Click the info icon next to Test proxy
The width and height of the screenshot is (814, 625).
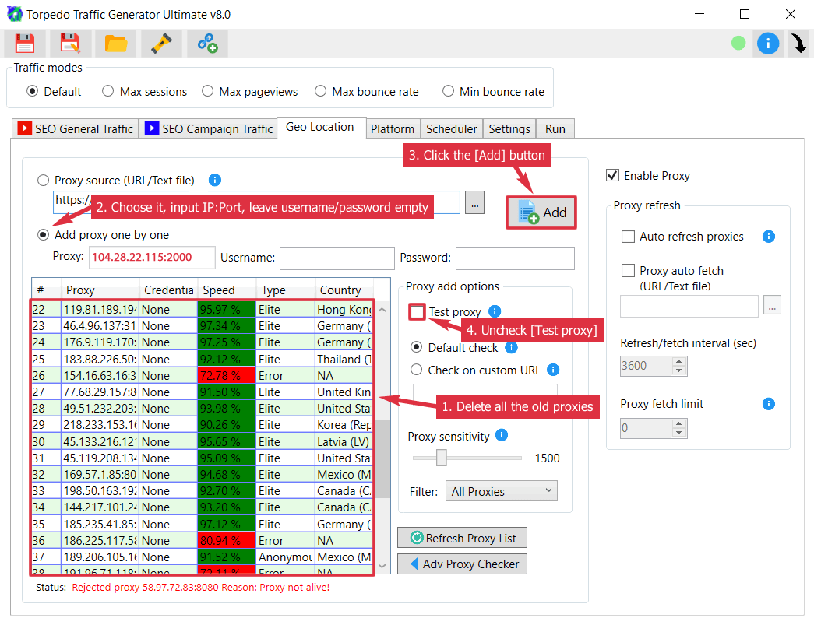tap(495, 311)
